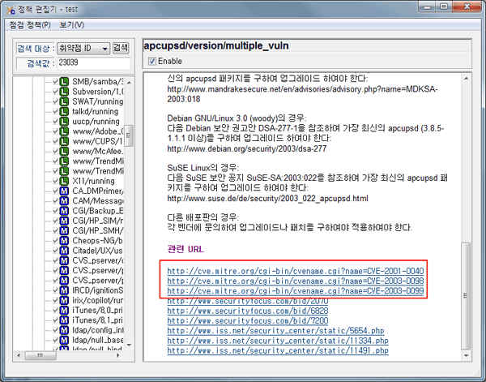This screenshot has height=382, width=486.
Task: Click the tree list scroll-left arrow
Action: tap(19, 355)
